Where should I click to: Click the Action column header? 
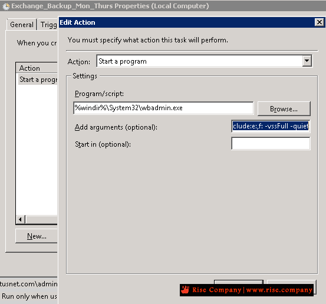click(x=37, y=68)
